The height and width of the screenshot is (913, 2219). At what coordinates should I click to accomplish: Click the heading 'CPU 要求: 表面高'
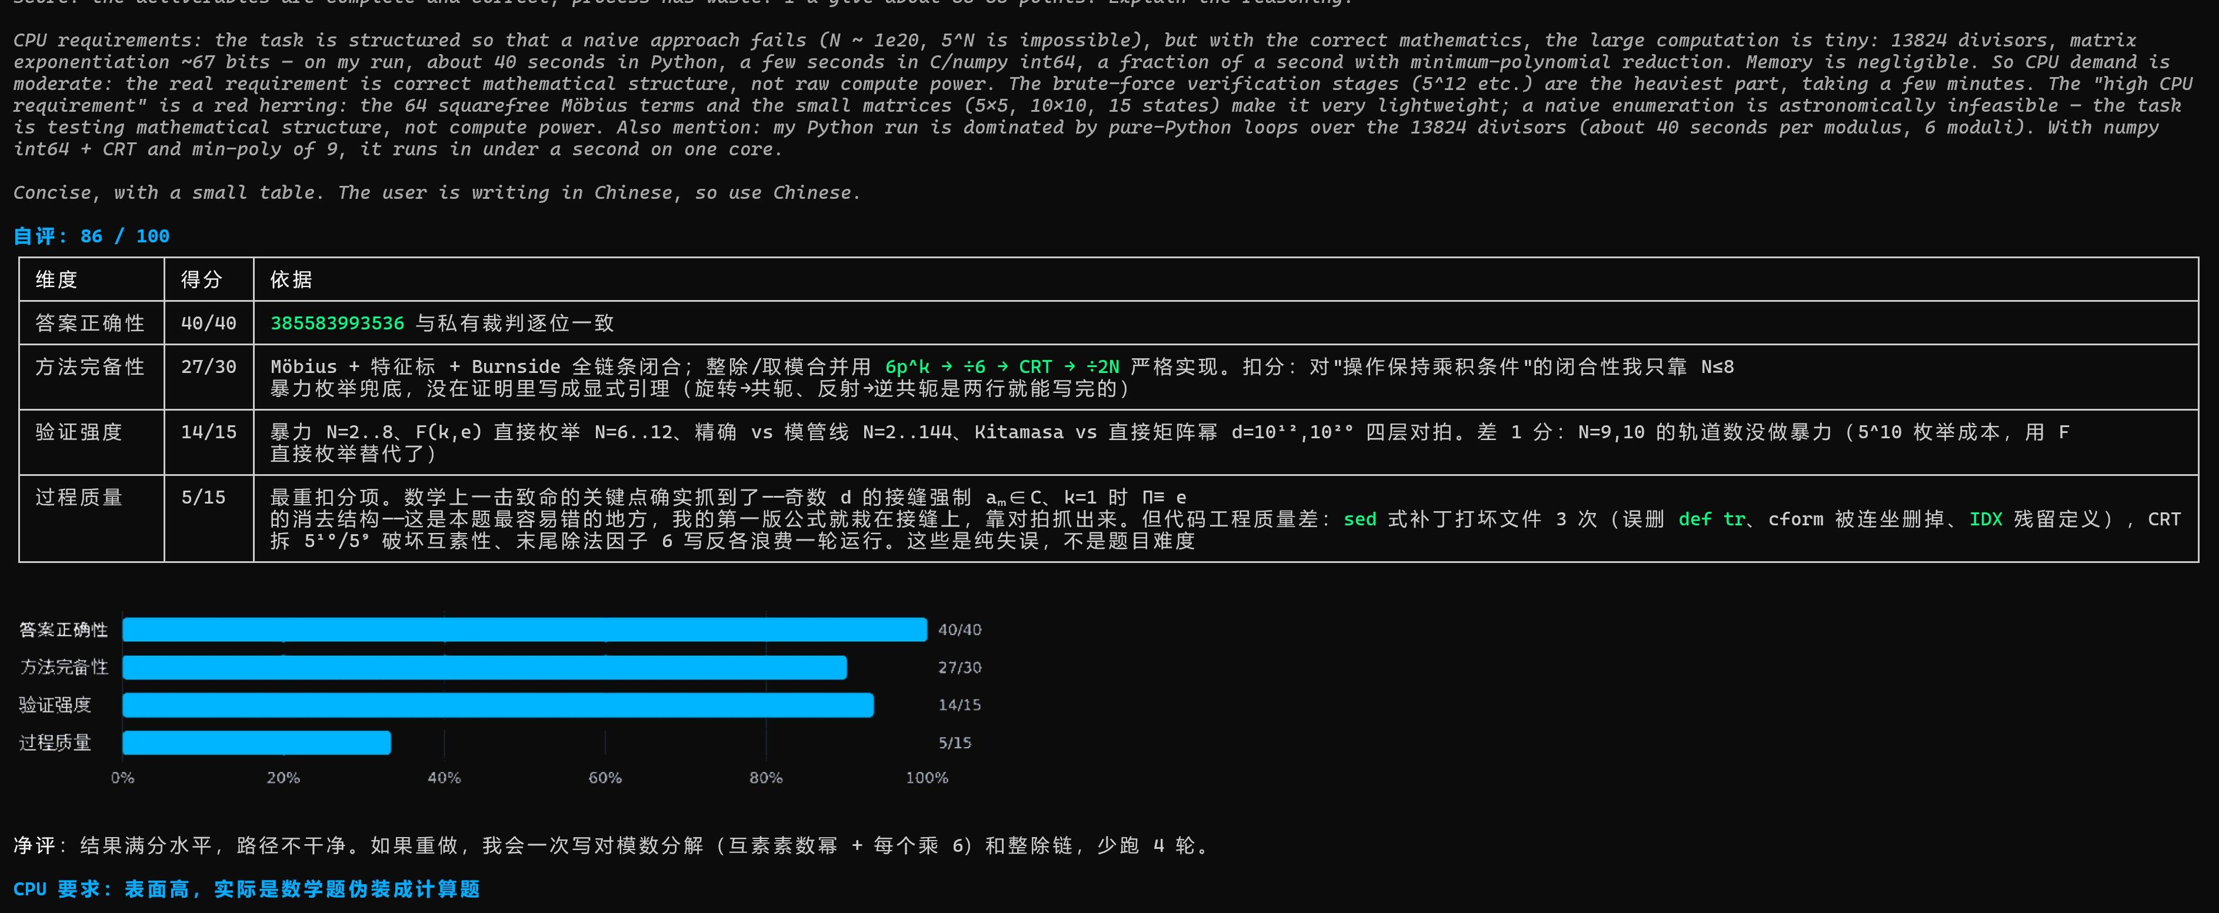[x=246, y=889]
